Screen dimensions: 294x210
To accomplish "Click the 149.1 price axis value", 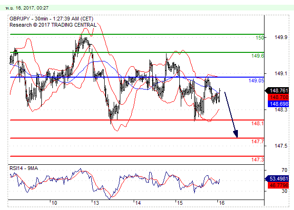I will pyautogui.click(x=281, y=73).
